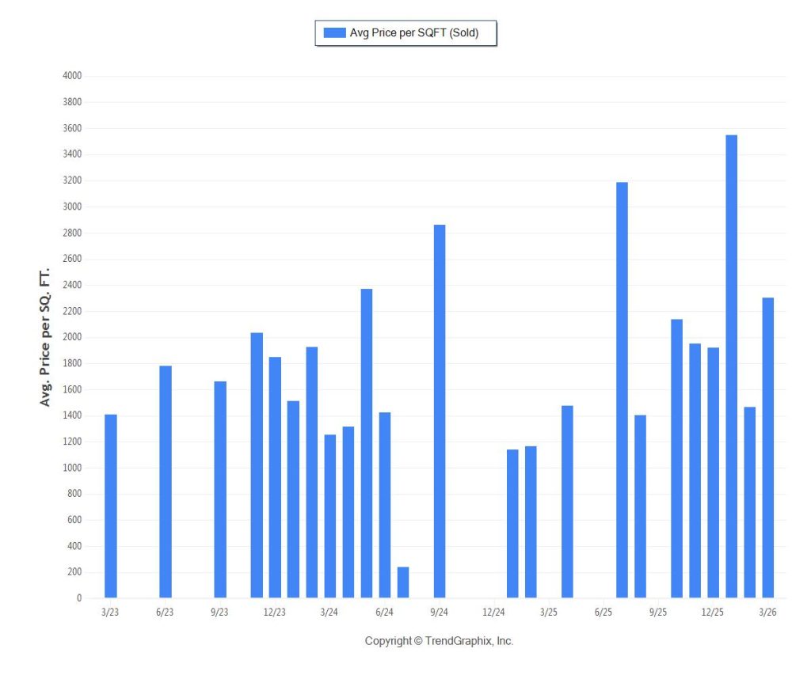Click the August 2025 bar near 1400
811x675 pixels.
[x=640, y=506]
